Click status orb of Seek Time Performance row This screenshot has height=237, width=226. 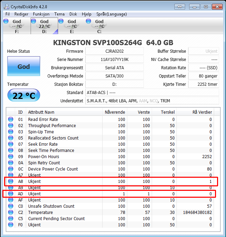[x=11, y=150]
